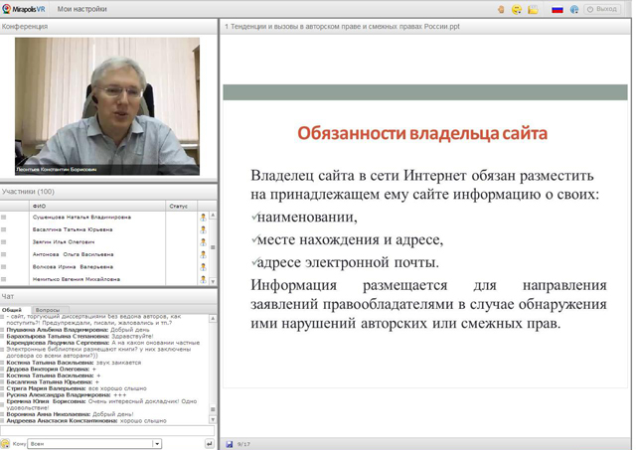
Task: Open the blue connection settings icon
Action: pyautogui.click(x=574, y=9)
